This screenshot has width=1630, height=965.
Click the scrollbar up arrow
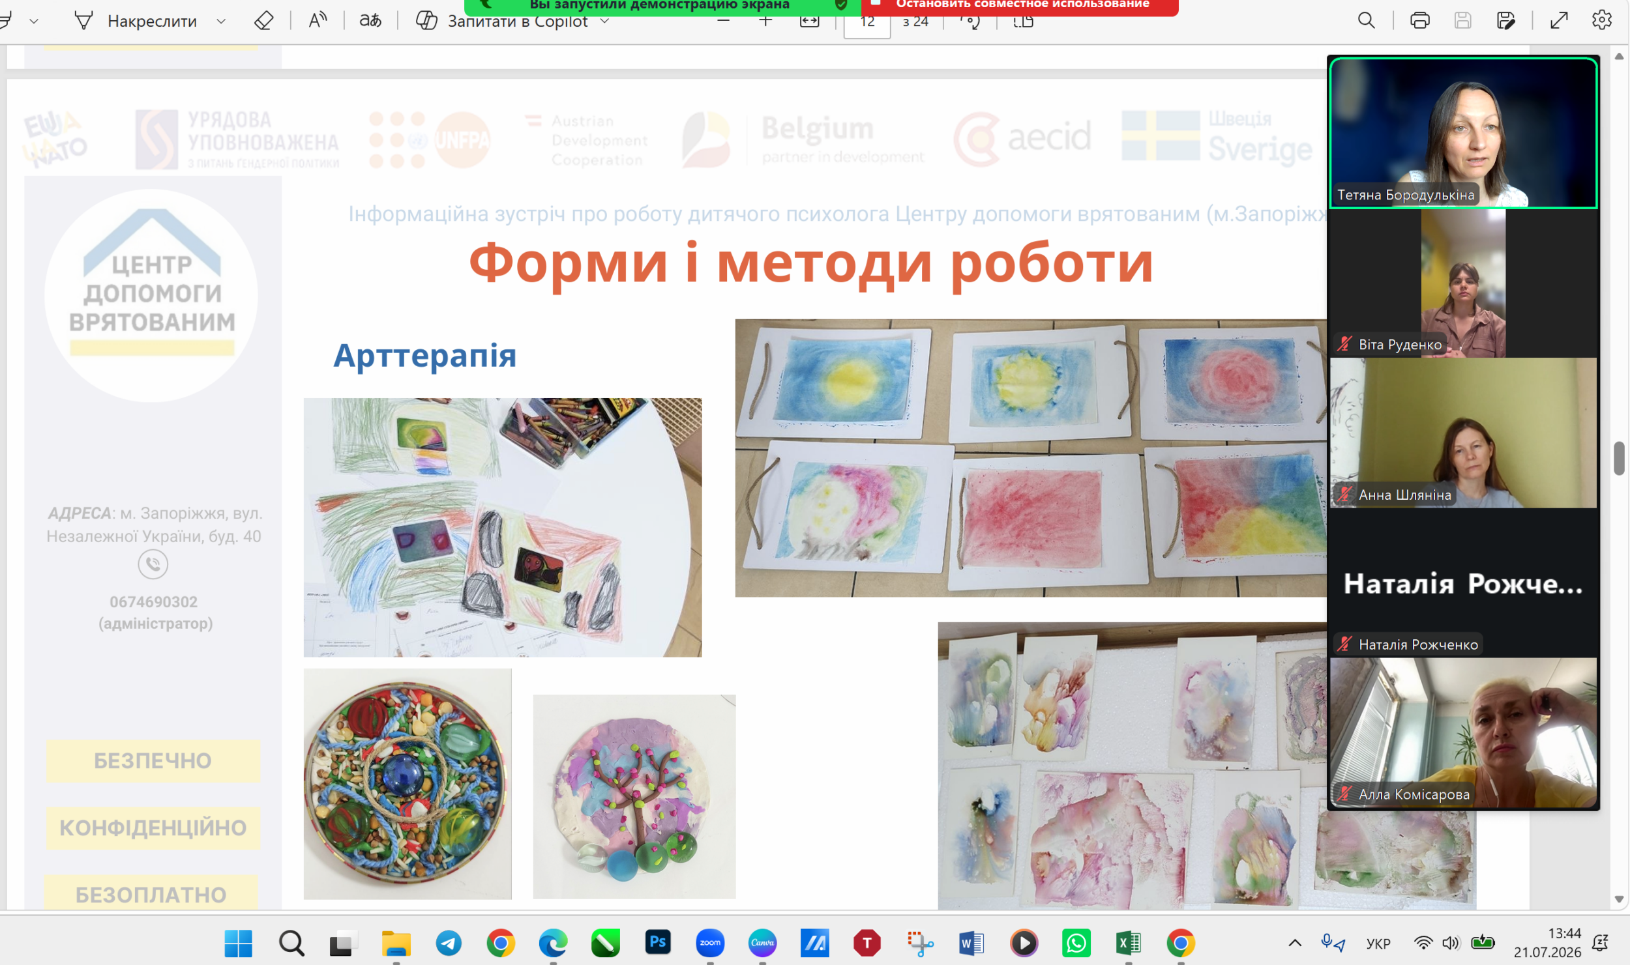click(x=1619, y=57)
